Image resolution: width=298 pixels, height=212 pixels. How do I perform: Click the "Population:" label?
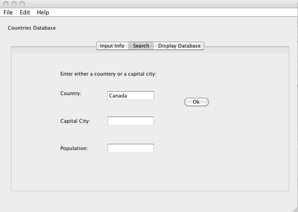pos(74,148)
